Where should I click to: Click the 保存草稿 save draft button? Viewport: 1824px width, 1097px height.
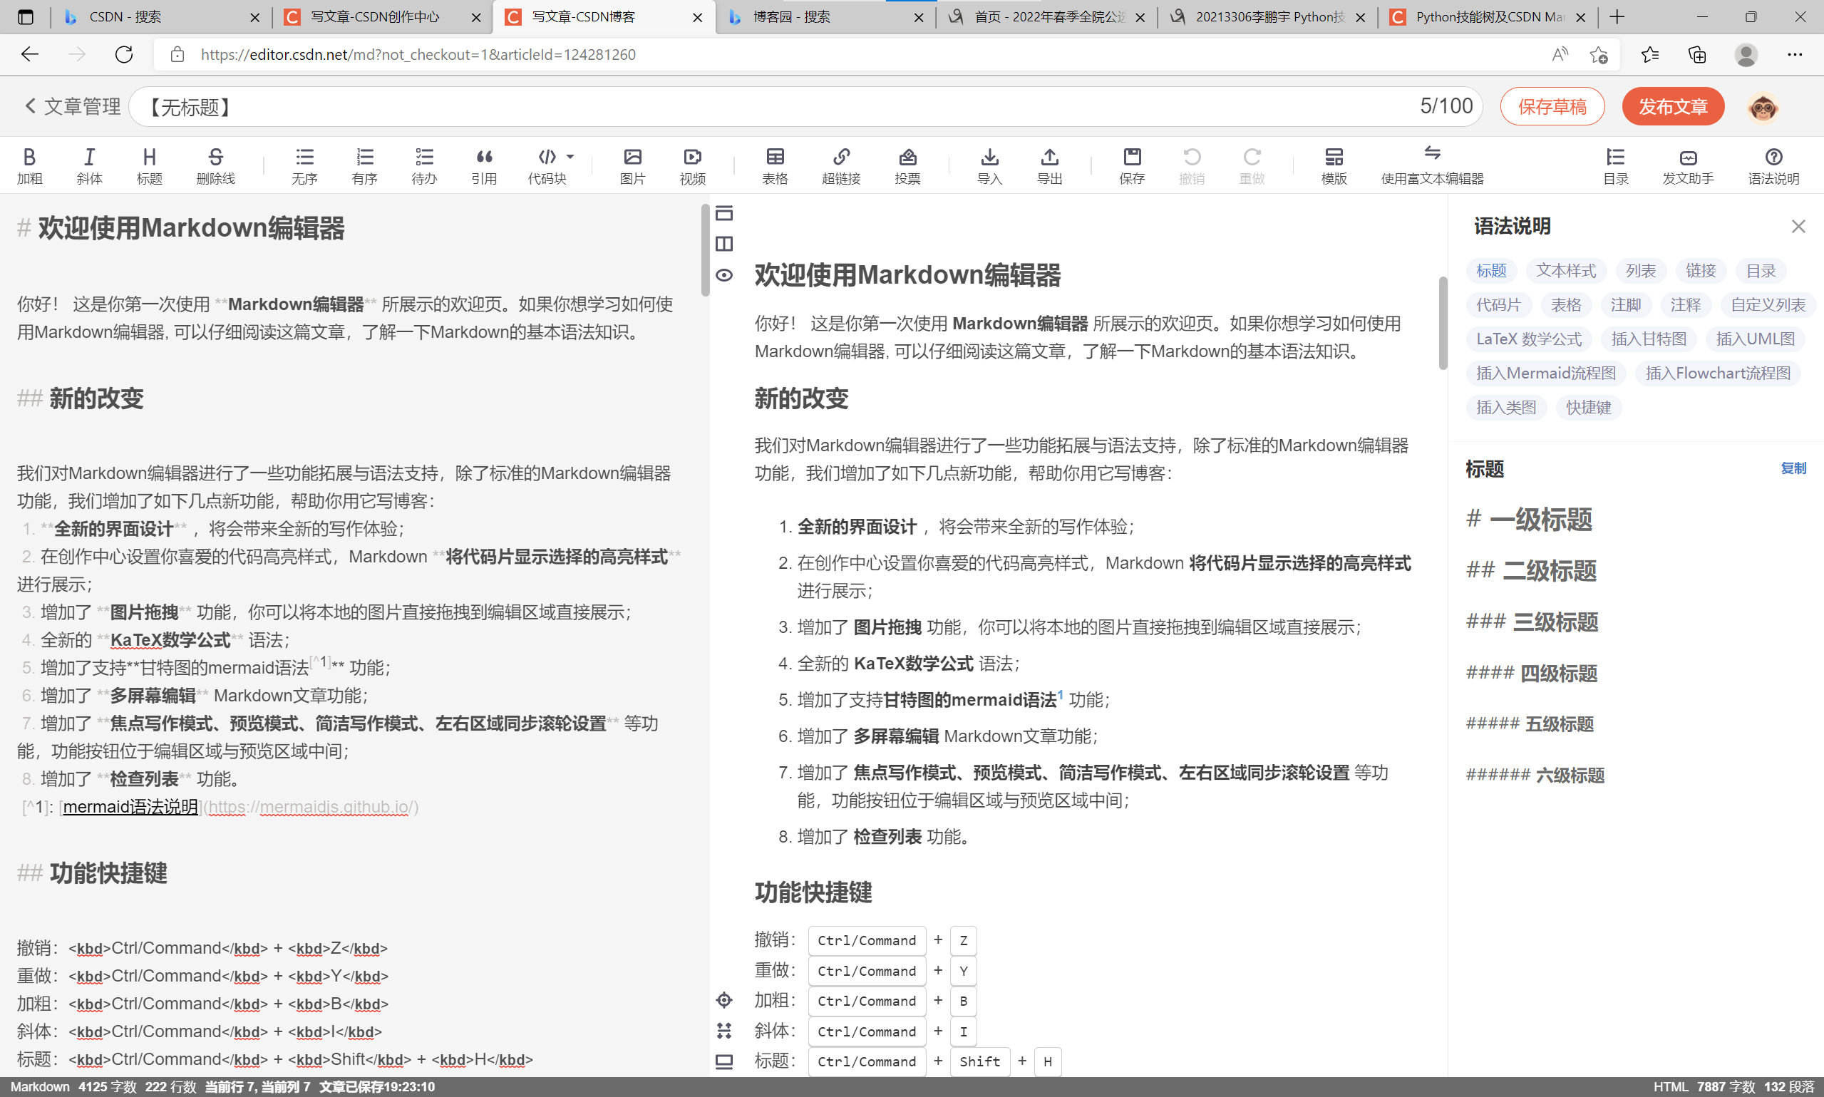[1551, 106]
